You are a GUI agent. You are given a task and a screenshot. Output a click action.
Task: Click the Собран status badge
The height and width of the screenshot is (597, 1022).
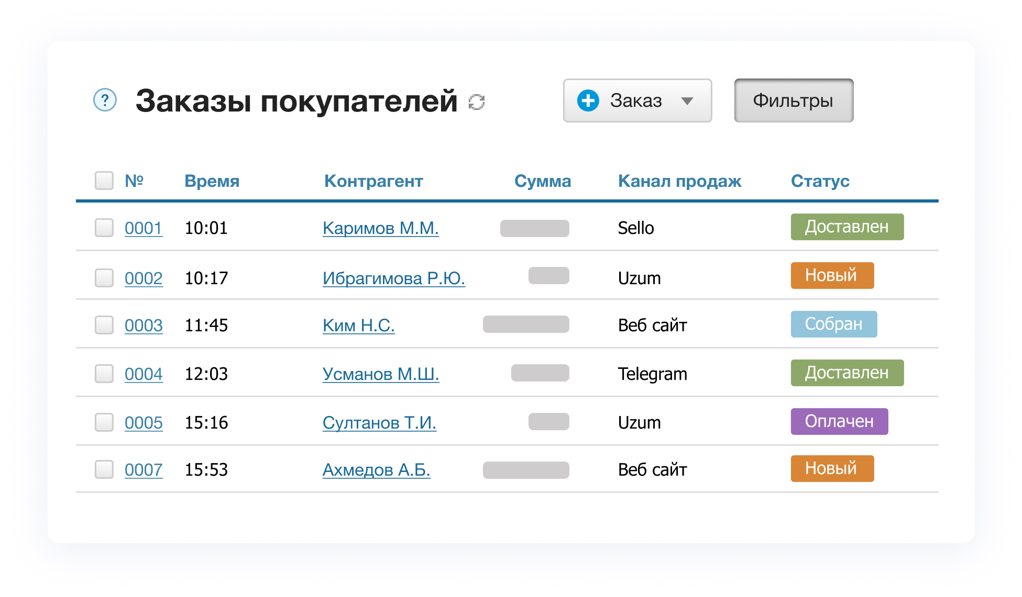tap(834, 324)
